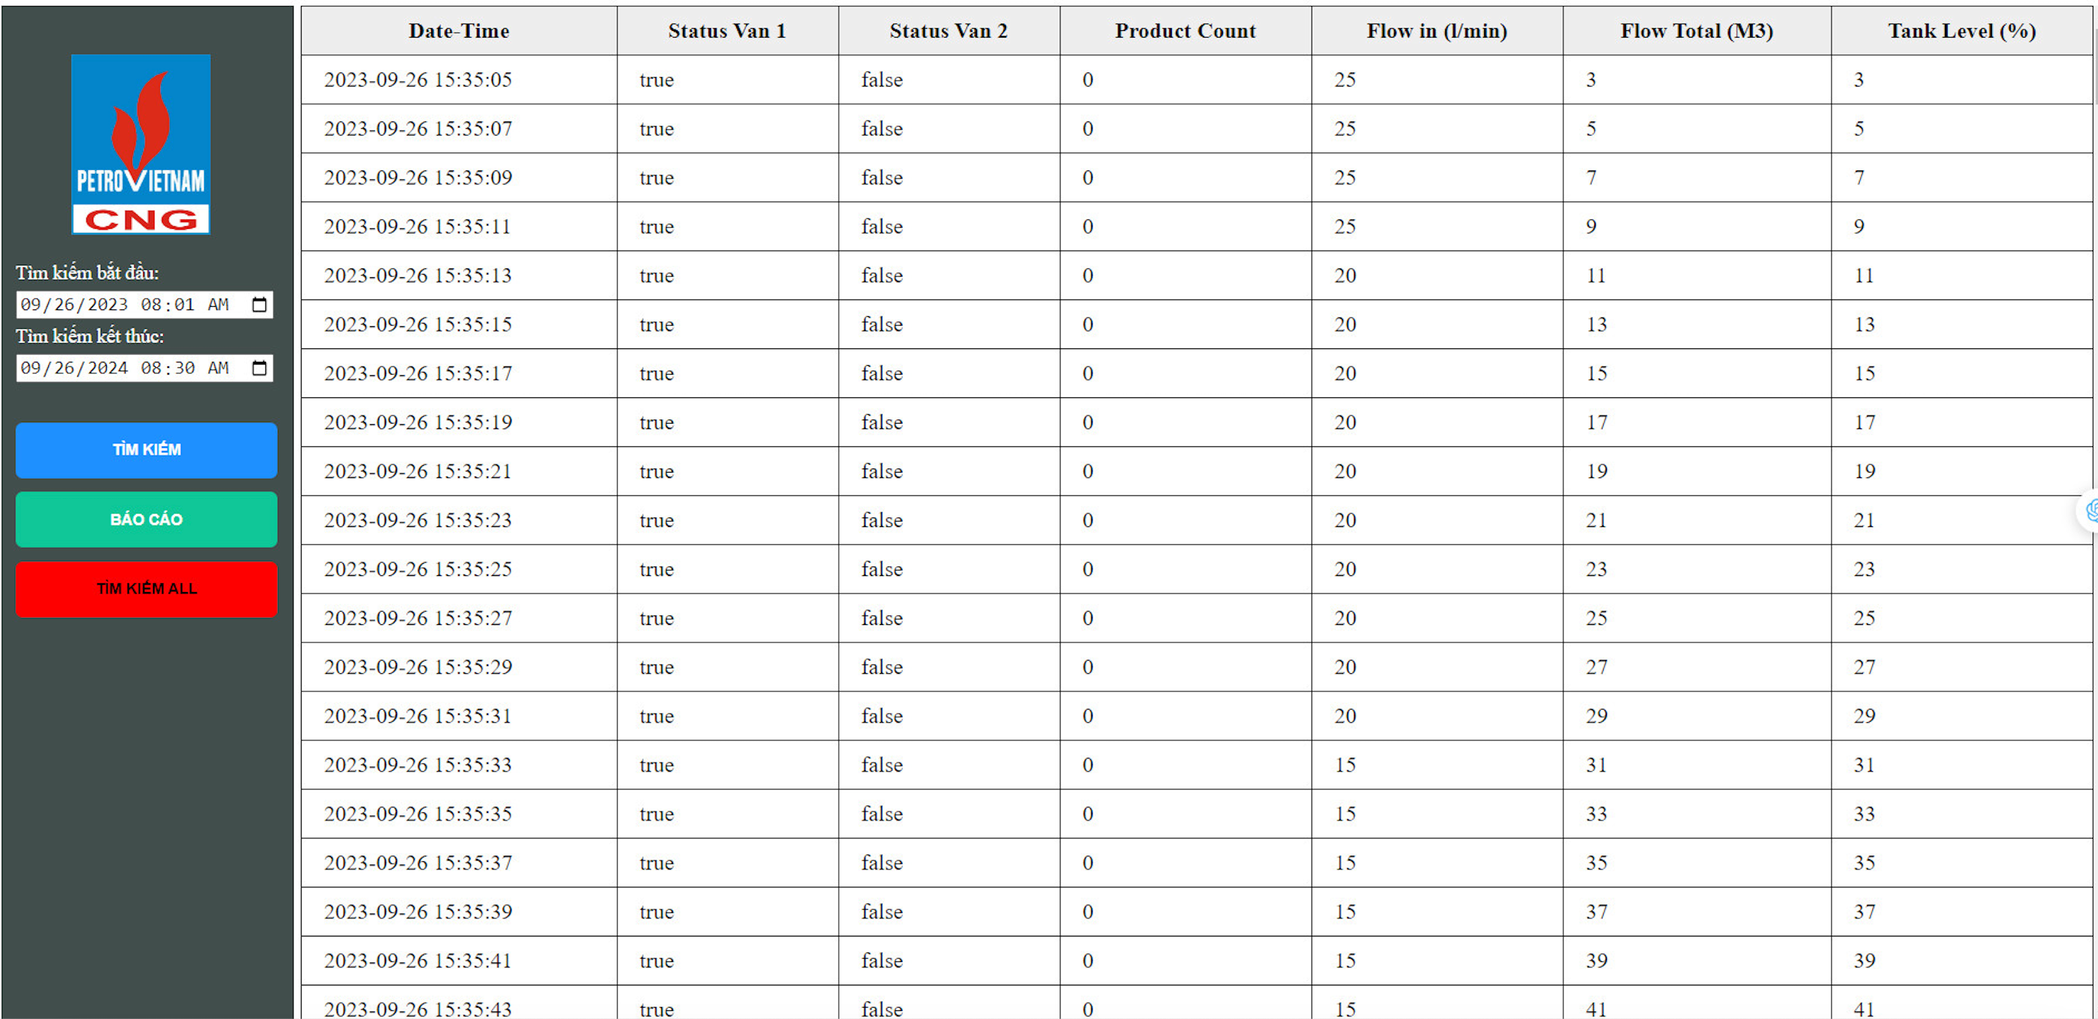Screen dimensions: 2098x1019
Task: Click the PetroVietnam CNG logo
Action: pyautogui.click(x=141, y=144)
